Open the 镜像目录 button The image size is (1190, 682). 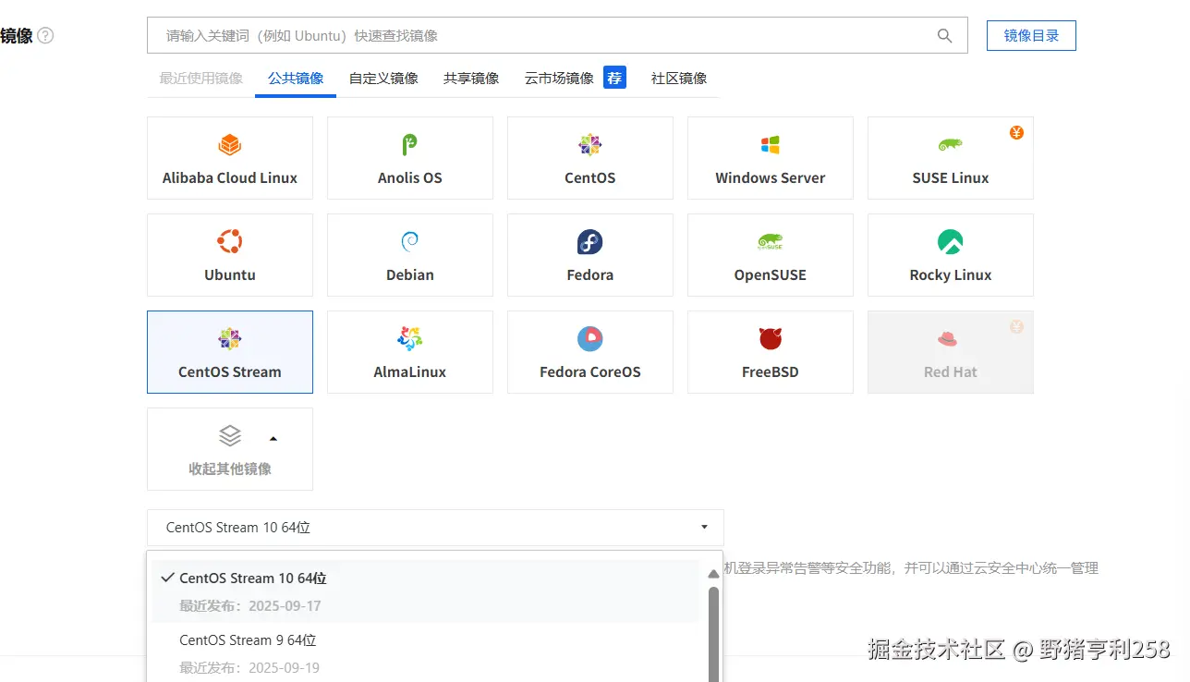pos(1031,36)
